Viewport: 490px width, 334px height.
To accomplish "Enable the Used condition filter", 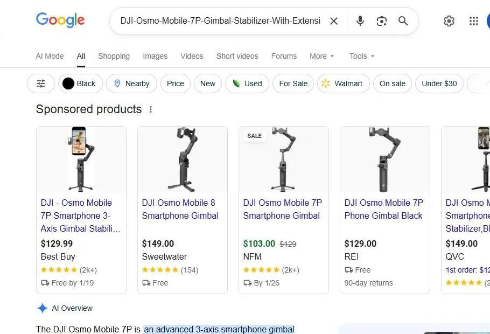I will pyautogui.click(x=247, y=83).
